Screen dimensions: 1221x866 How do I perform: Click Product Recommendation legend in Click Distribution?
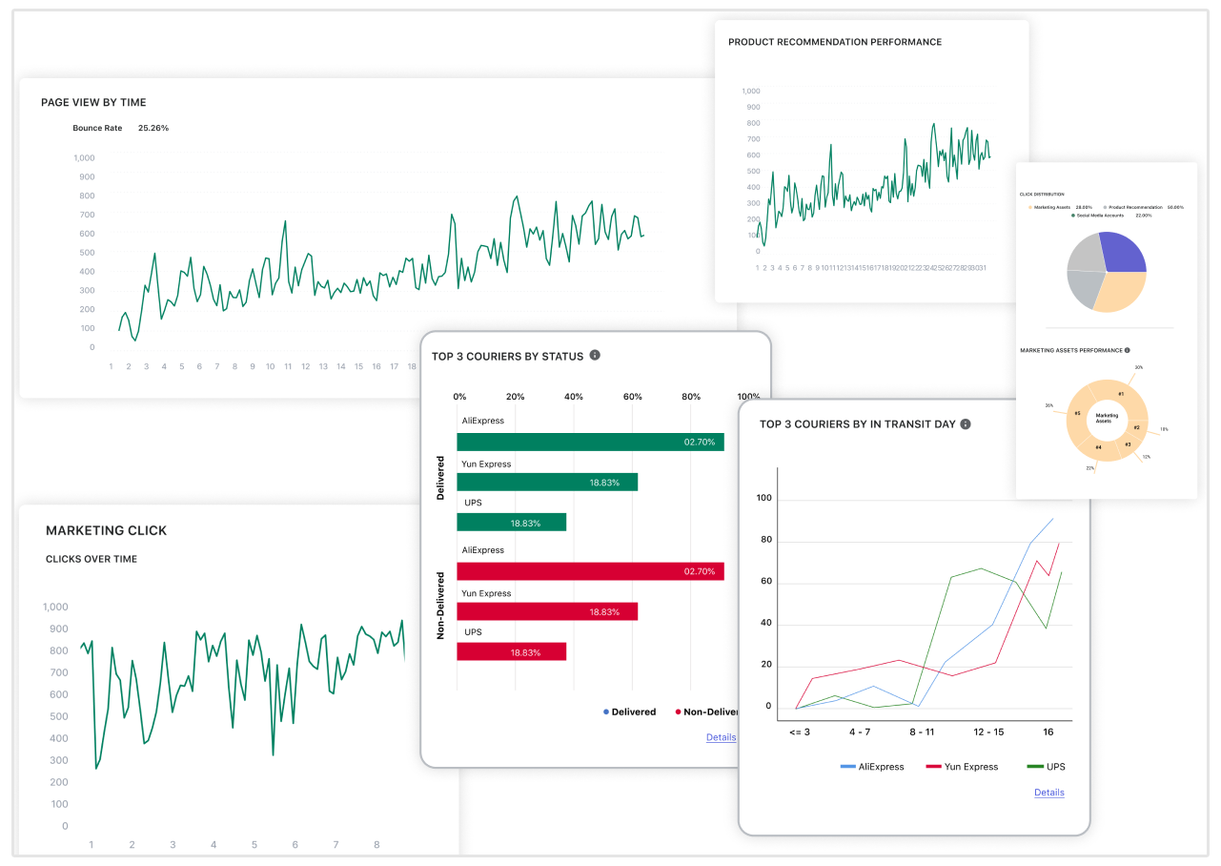tap(1134, 207)
